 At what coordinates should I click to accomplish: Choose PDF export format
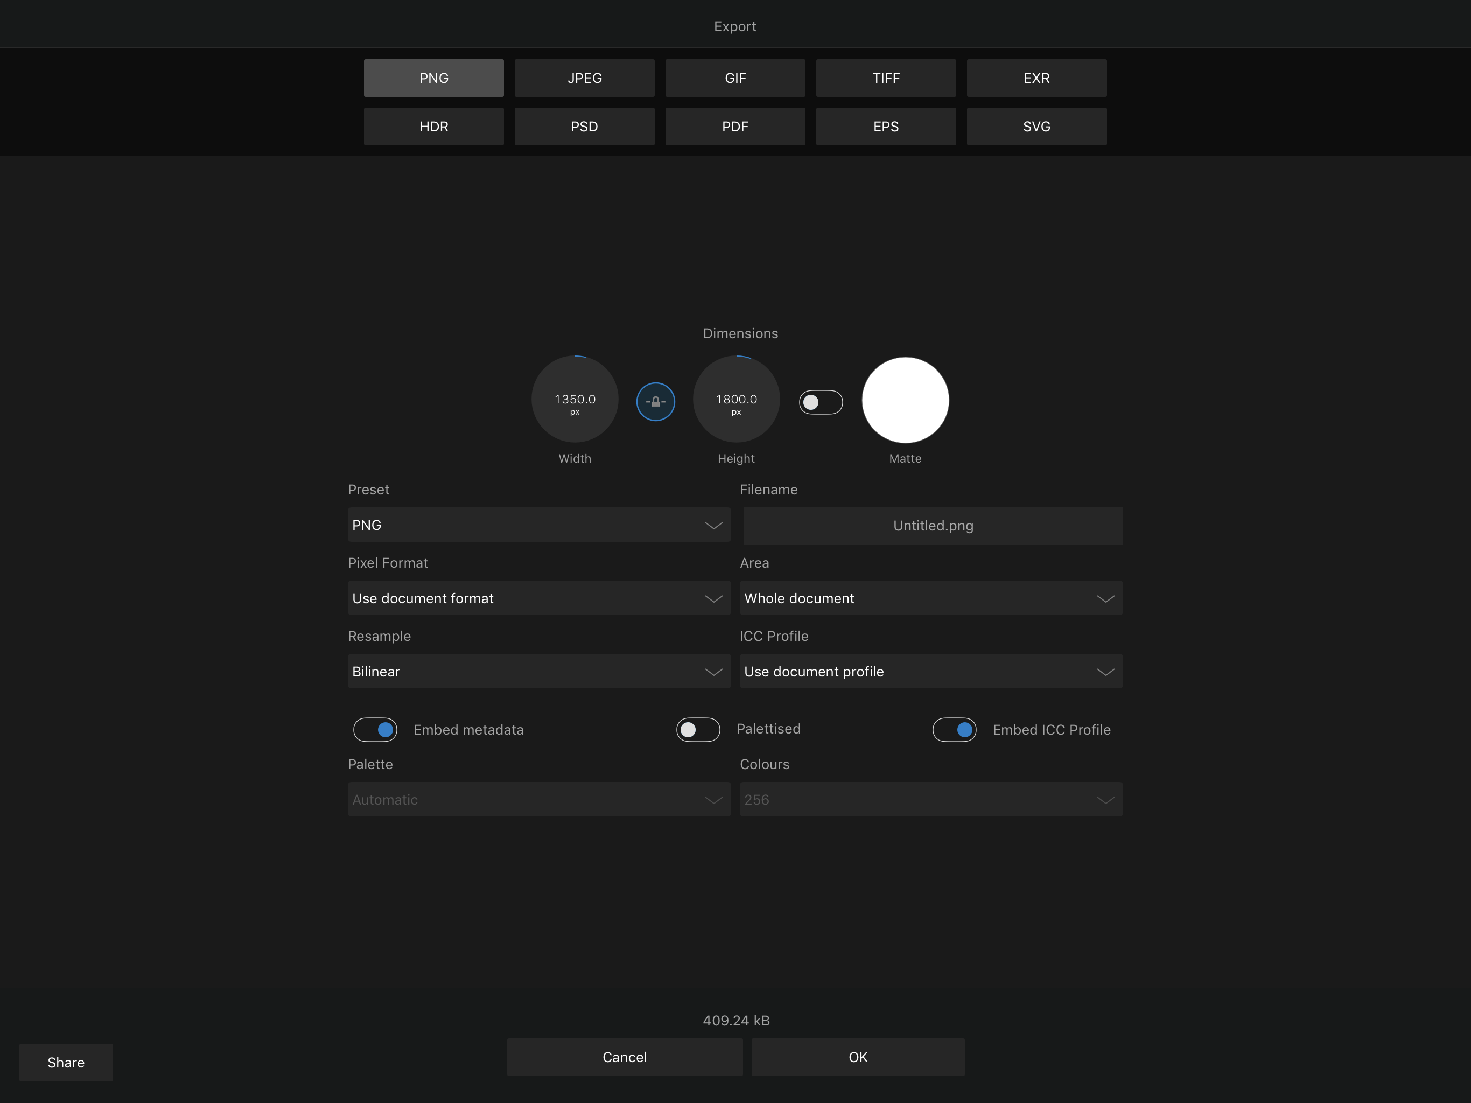pyautogui.click(x=735, y=127)
